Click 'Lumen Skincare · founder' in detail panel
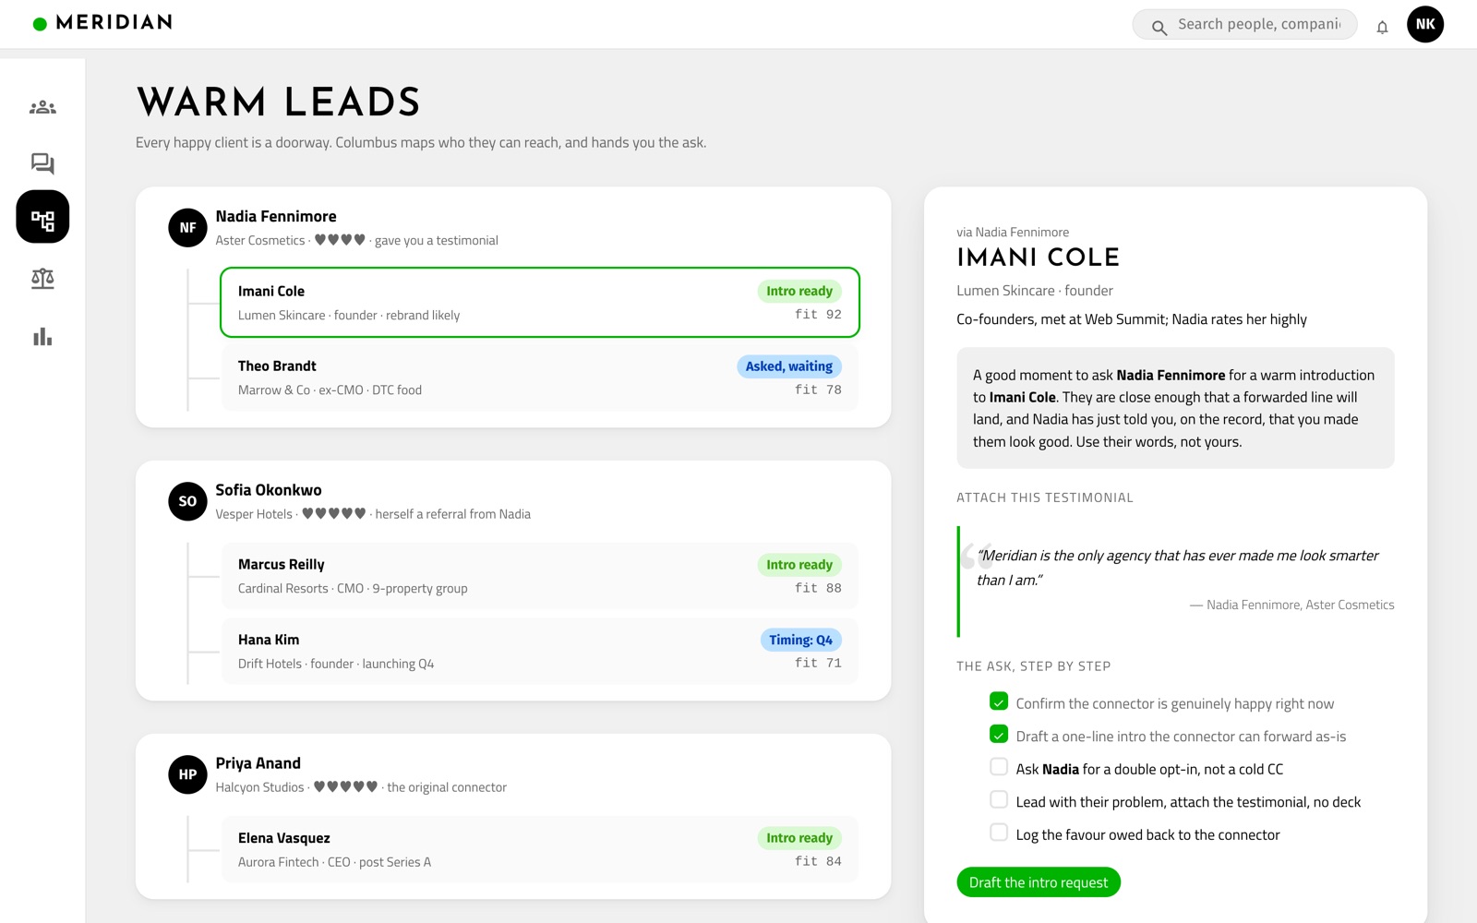Screen dimensions: 1477x923 point(1035,291)
